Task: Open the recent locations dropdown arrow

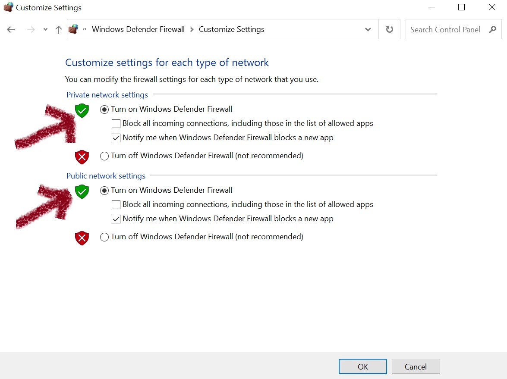Action: [x=45, y=30]
